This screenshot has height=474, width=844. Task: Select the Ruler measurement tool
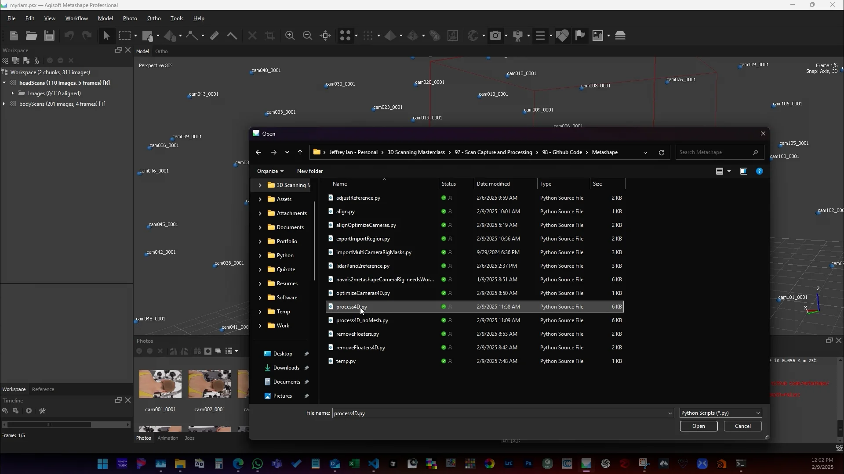[x=214, y=36]
